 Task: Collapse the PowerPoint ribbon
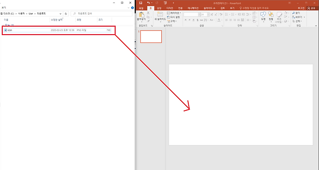coord(316,26)
